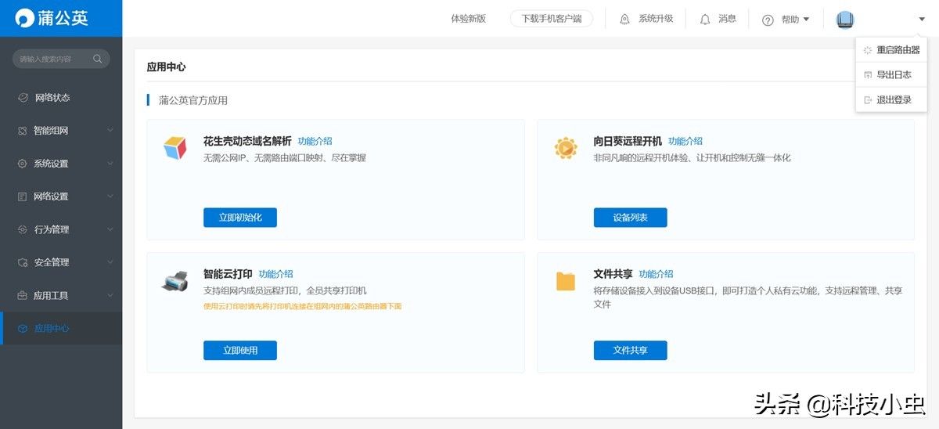Viewport: 939px width, 429px height.
Task: Click the 导出日志 icon in dropdown
Action: (x=867, y=75)
